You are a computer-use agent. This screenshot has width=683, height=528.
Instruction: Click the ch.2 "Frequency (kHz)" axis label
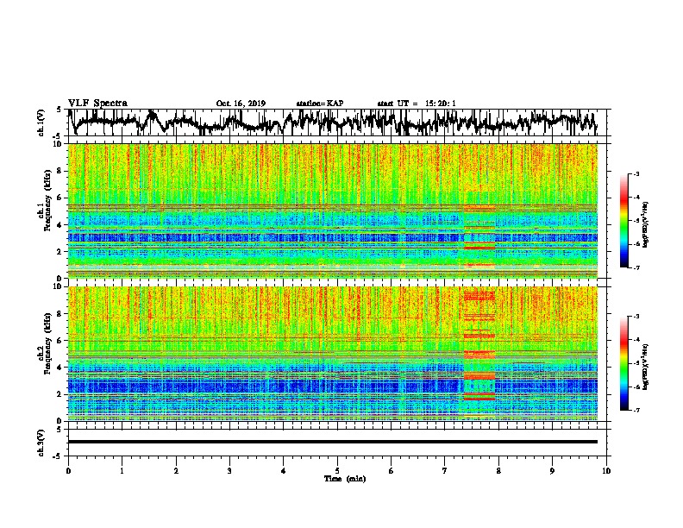(47, 343)
